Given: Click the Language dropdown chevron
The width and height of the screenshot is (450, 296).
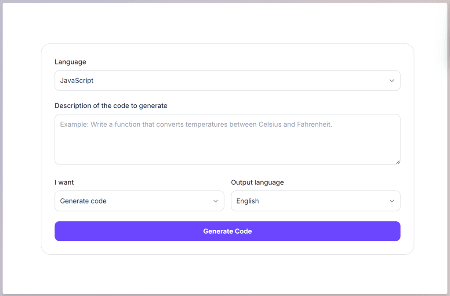Looking at the screenshot, I should click(x=392, y=81).
